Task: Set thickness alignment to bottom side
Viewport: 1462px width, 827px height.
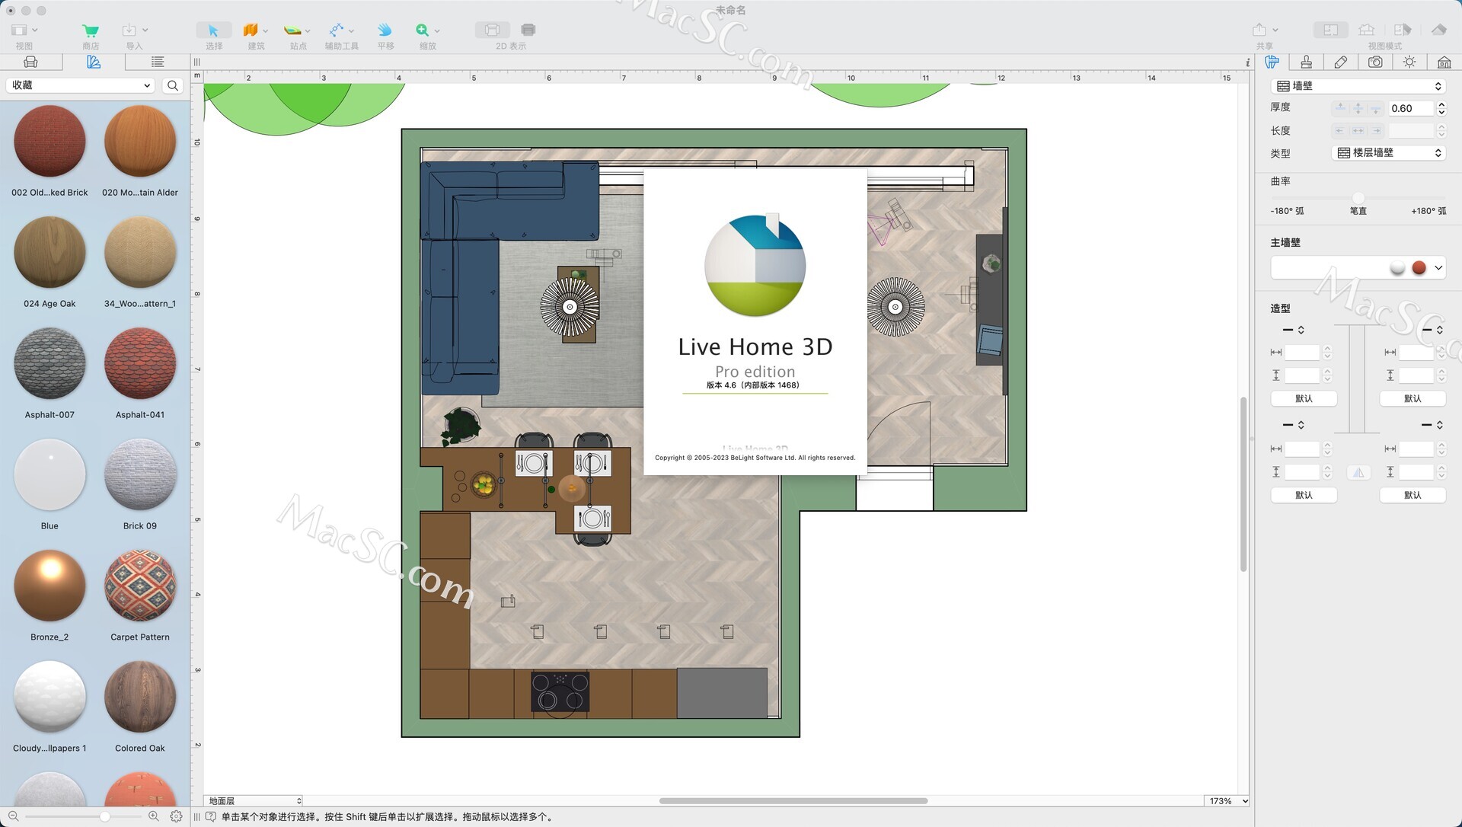Action: point(1375,108)
